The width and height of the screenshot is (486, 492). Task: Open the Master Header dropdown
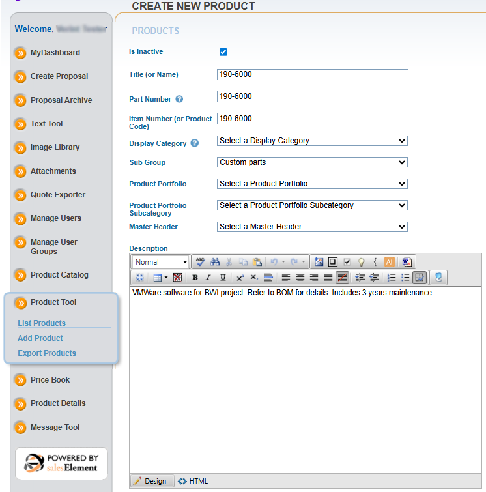click(x=312, y=227)
